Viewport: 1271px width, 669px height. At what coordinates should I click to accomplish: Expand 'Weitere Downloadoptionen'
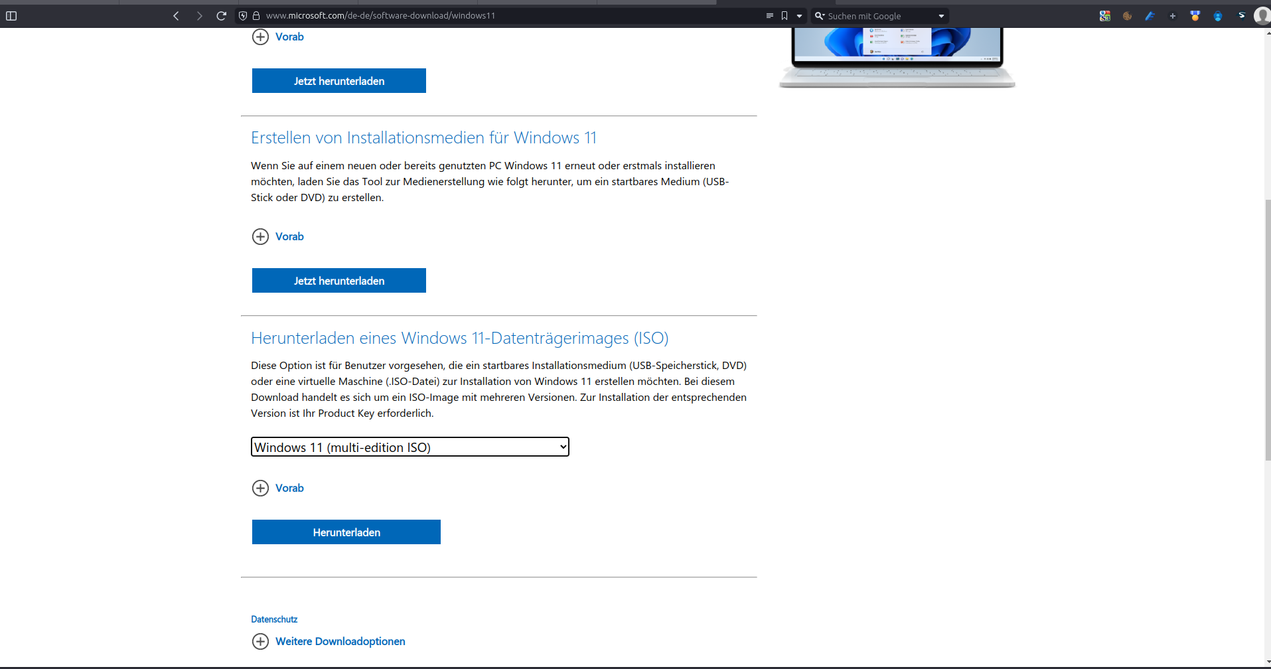[329, 641]
